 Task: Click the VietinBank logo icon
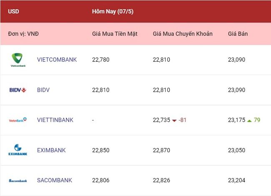[18, 120]
